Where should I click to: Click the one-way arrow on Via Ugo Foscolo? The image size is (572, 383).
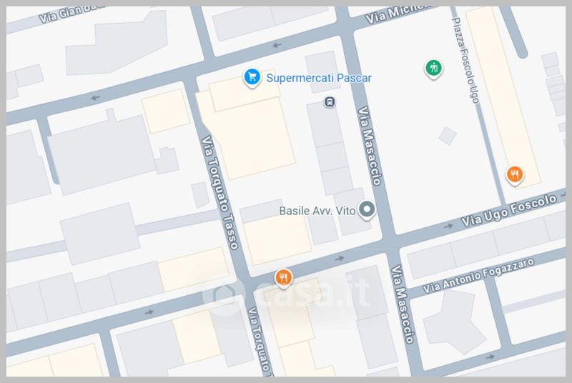pos(449,227)
